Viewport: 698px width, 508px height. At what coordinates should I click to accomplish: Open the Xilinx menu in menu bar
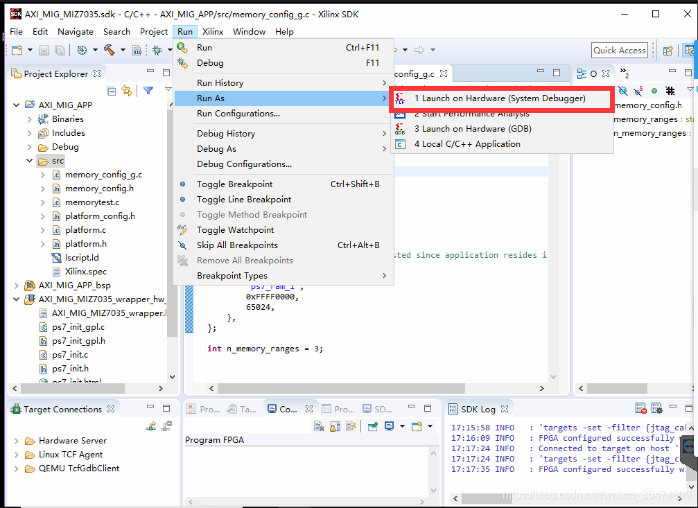point(213,32)
